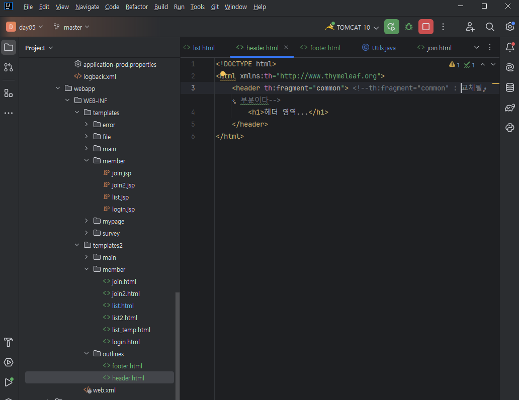Go to next highlighted problem arrow
Image resolution: width=519 pixels, height=400 pixels.
(x=493, y=64)
